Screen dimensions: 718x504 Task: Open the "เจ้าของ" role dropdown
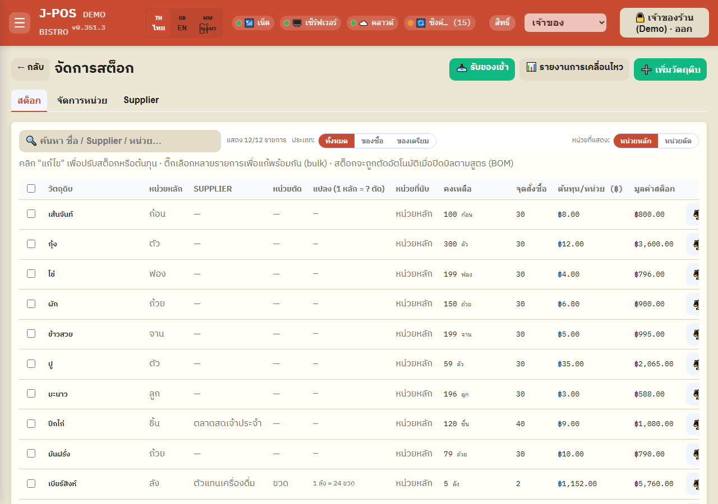pyautogui.click(x=565, y=23)
